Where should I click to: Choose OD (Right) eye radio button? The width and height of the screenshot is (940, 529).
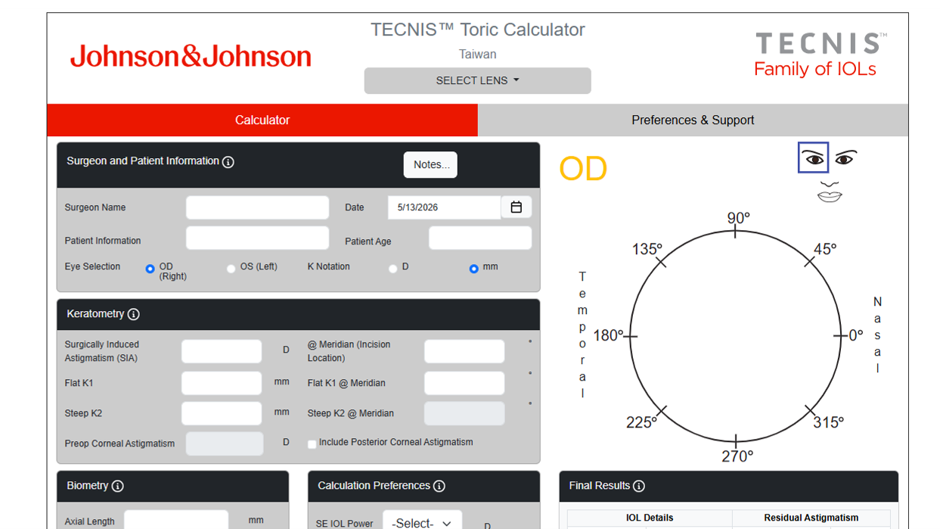[150, 269]
